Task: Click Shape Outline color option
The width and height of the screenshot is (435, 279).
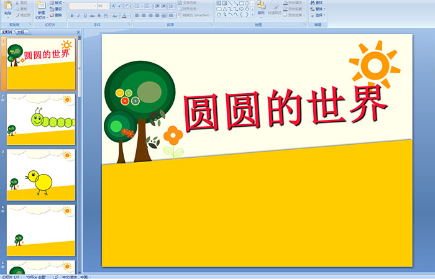Action: [x=294, y=9]
